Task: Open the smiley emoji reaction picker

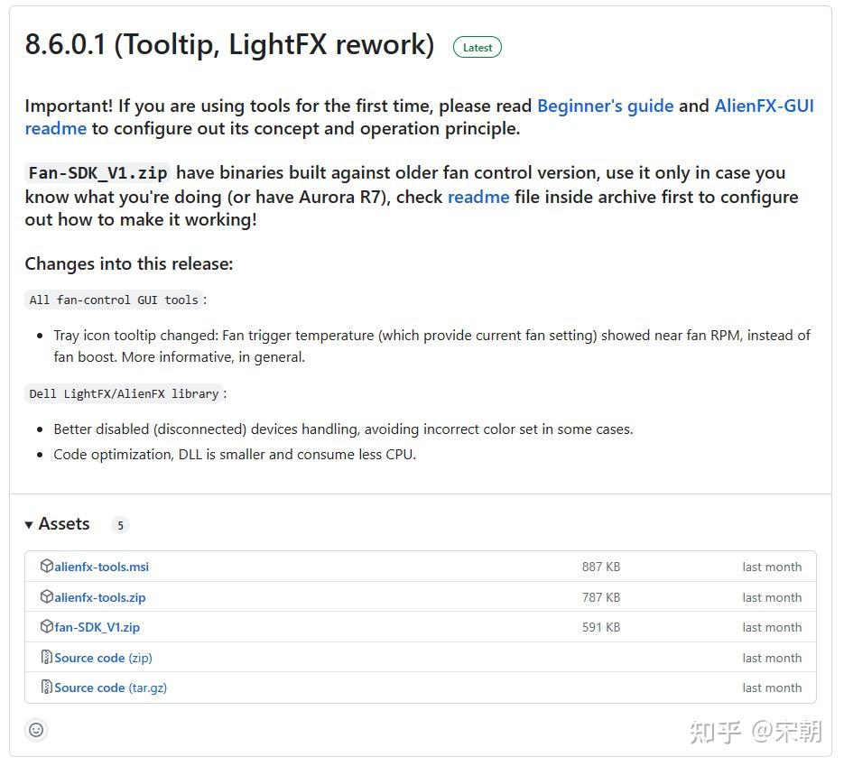Action: pos(36,730)
